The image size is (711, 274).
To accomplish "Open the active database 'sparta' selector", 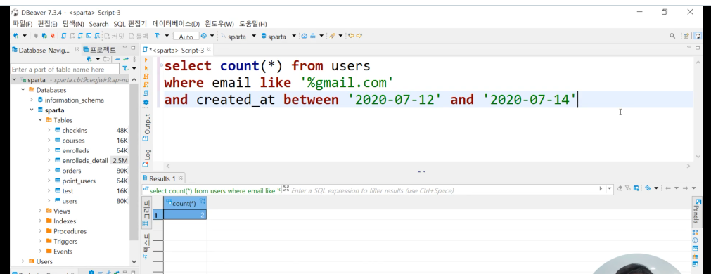I will [x=278, y=37].
